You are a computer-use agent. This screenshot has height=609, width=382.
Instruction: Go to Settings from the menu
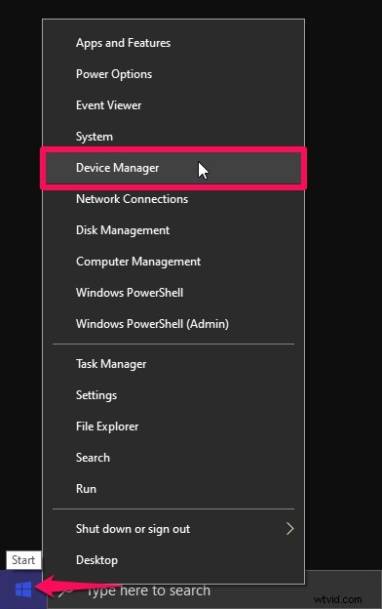[x=172, y=395]
